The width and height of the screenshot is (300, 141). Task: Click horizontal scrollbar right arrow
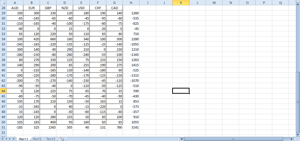[x=292, y=139]
